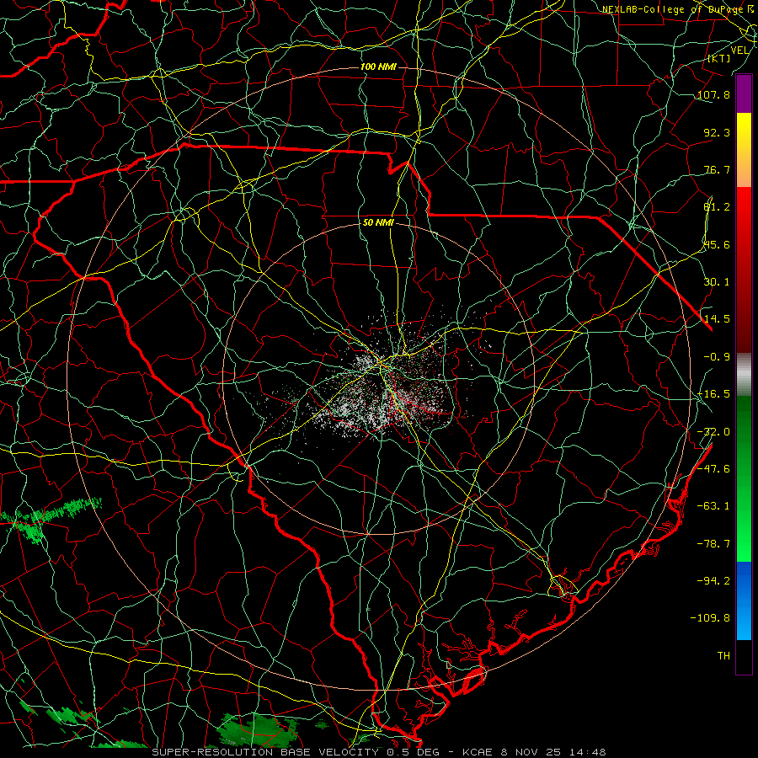
Task: Click the 100 NMI range ring label
Action: point(378,67)
